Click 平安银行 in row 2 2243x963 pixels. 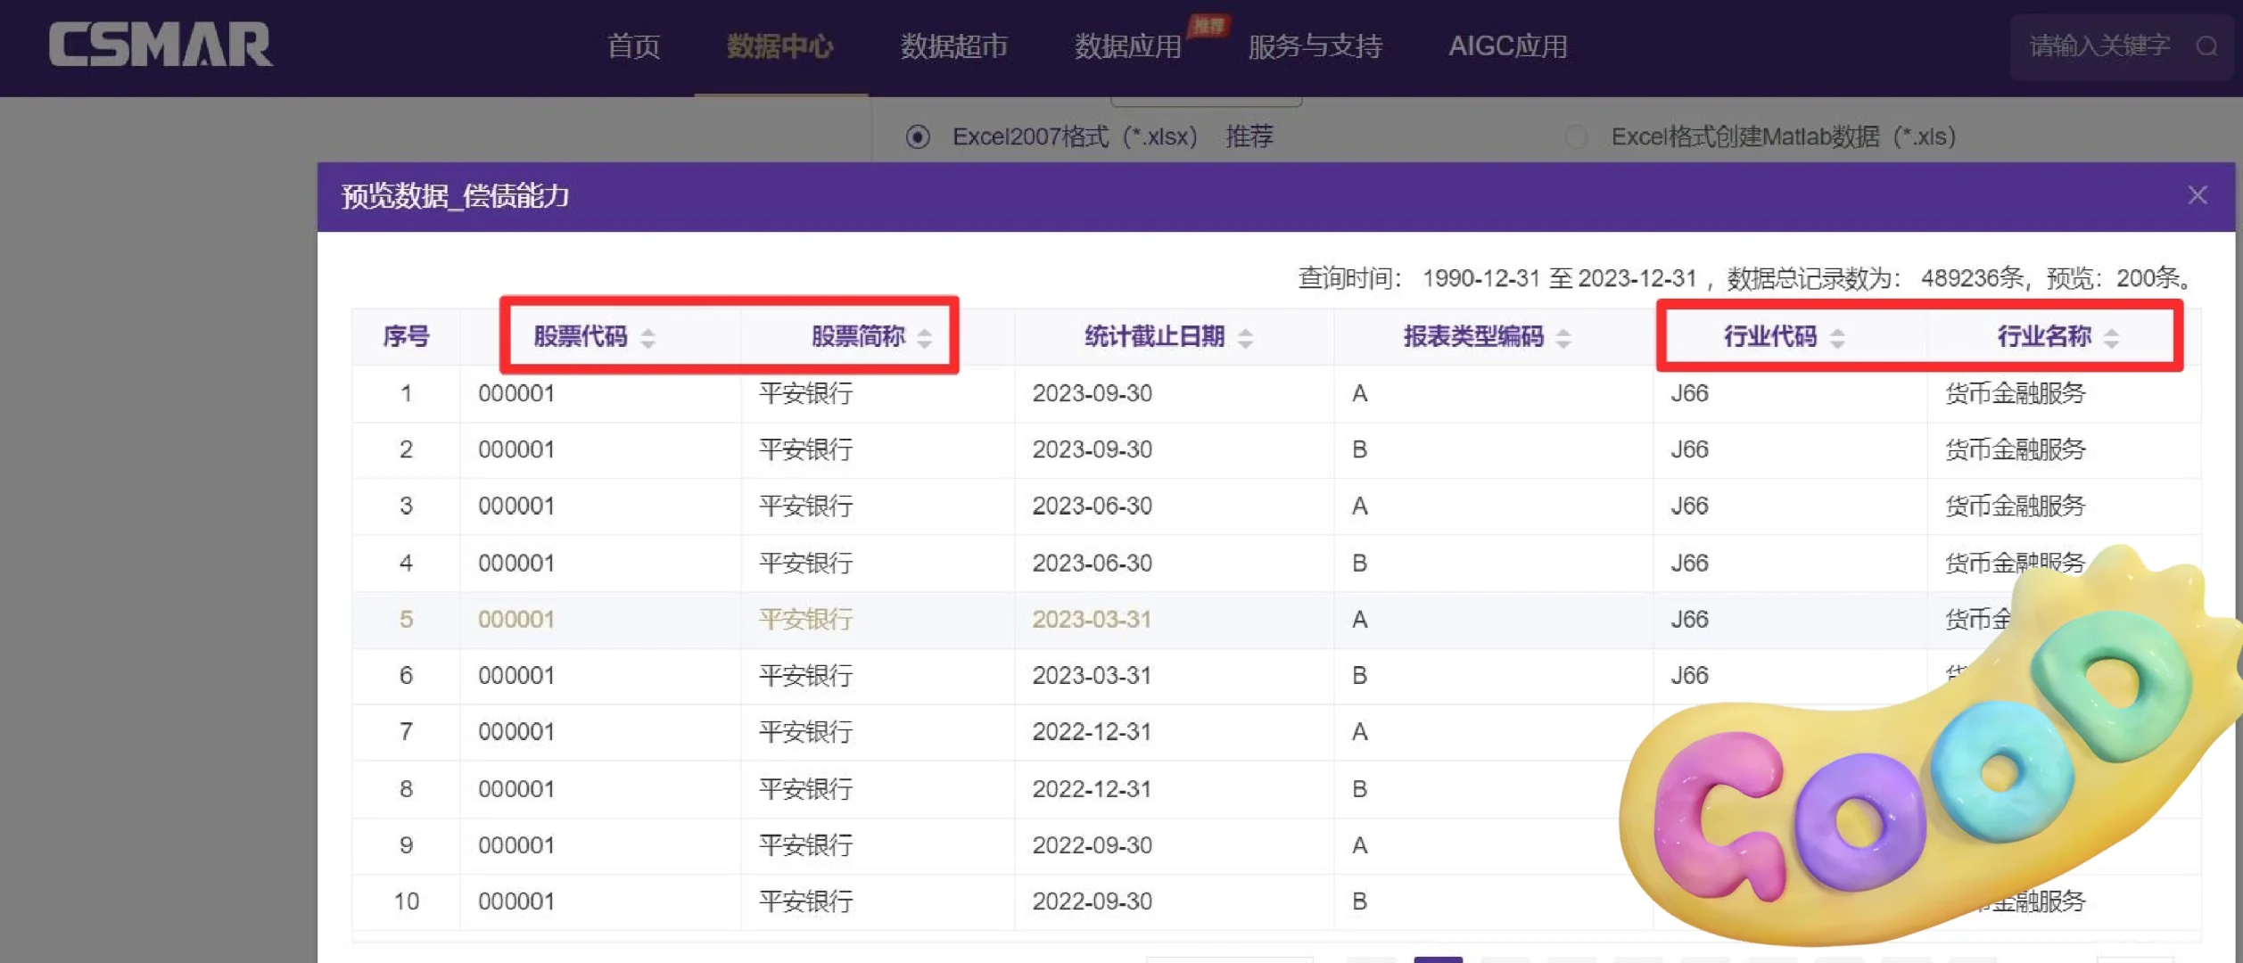[x=805, y=449]
